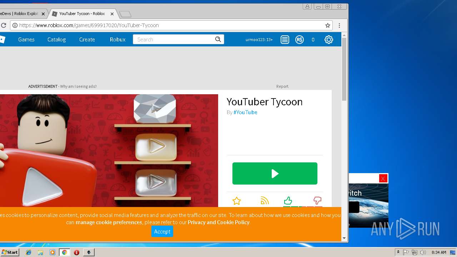Report the advertisement
Image resolution: width=457 pixels, height=257 pixels.
click(x=282, y=86)
